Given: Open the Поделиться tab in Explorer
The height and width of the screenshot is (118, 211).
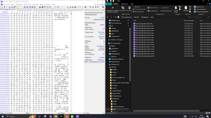Looking at the screenshot, I should (124, 4).
